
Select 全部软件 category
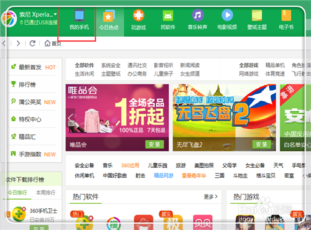click(x=85, y=65)
